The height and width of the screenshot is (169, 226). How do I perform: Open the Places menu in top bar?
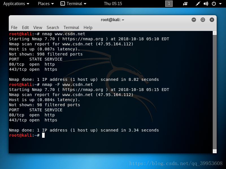tap(46, 4)
